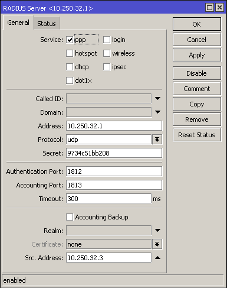Switch to the Status tab
Viewport: 227px width, 288px height.
(47, 24)
